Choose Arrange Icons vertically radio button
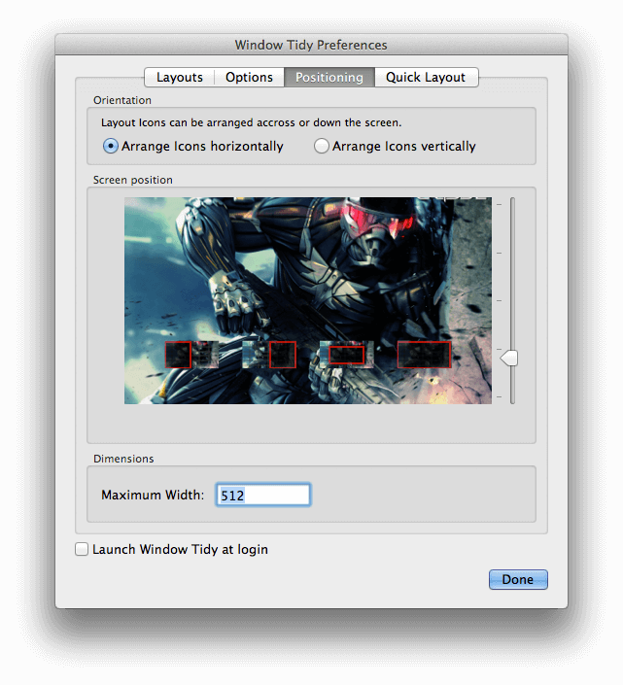The image size is (623, 685). [x=321, y=146]
